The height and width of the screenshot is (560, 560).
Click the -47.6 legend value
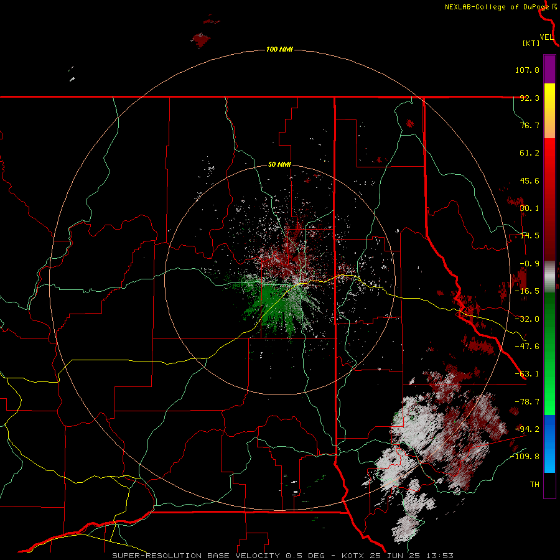527,347
